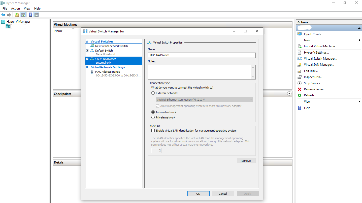Click Remove Server action link
This screenshot has width=362, height=203.
(x=314, y=89)
